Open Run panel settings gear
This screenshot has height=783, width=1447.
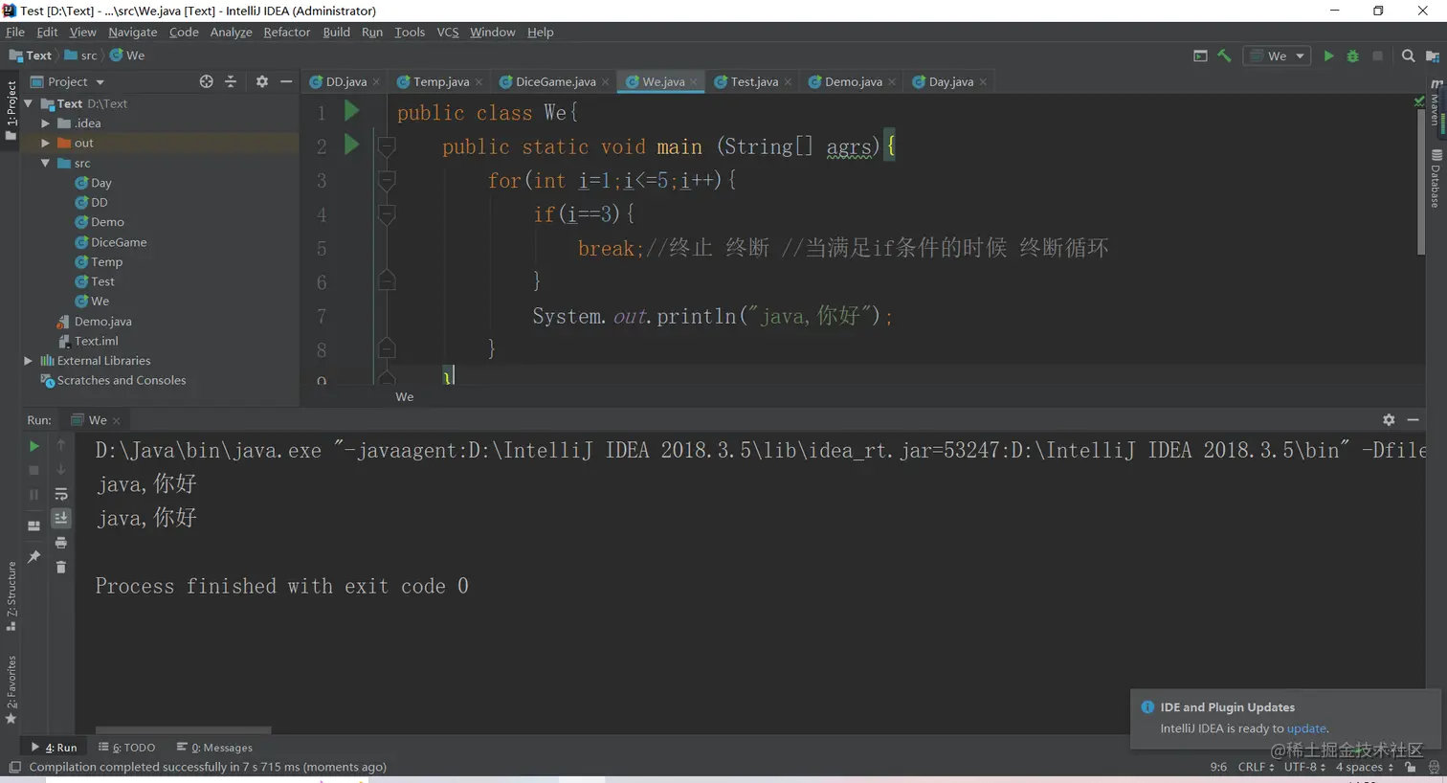[1389, 419]
